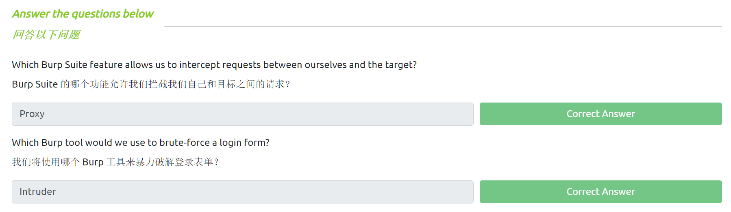Click the Chinese word "拦截" in translation
731x212 pixels.
tap(158, 84)
